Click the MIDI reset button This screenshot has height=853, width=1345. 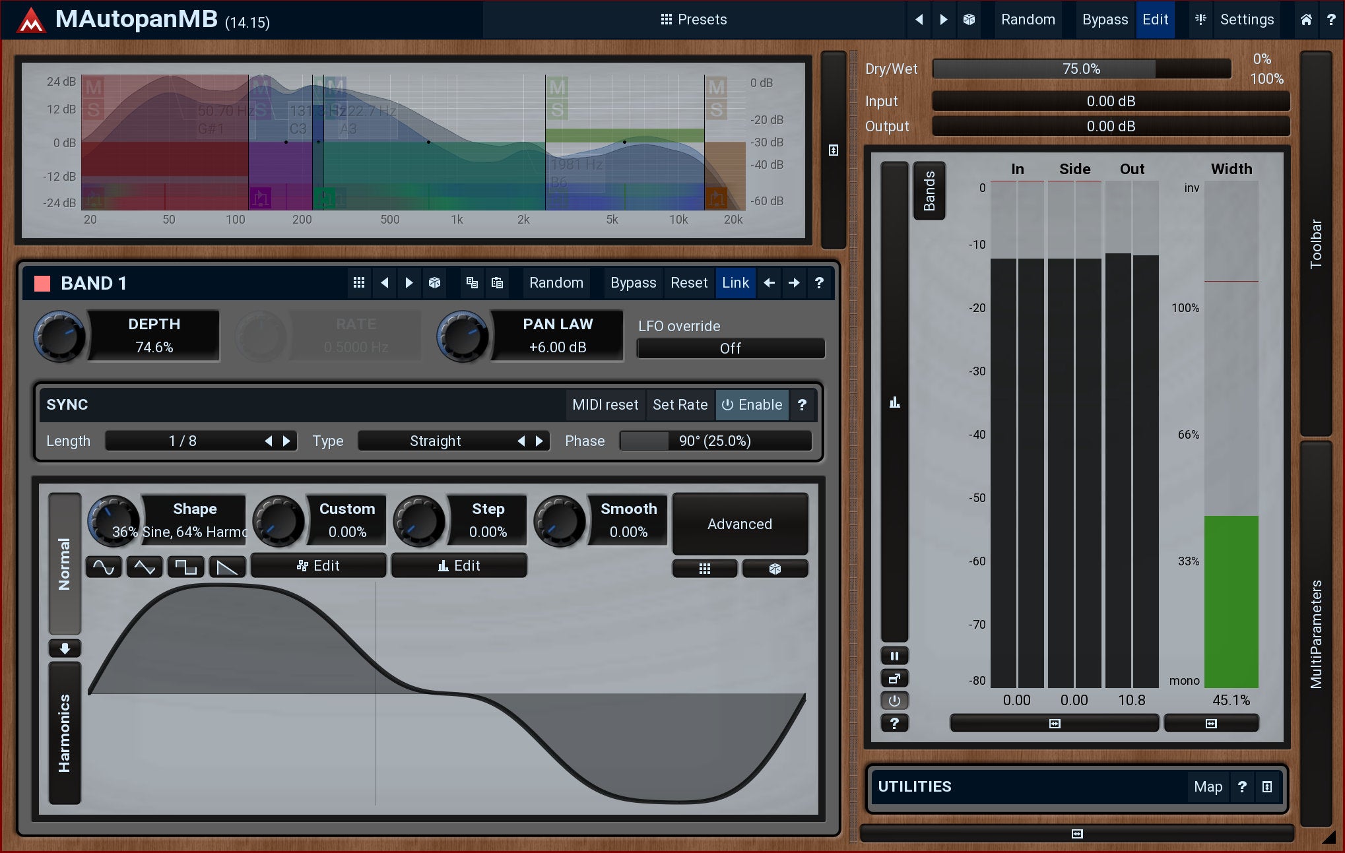(605, 405)
